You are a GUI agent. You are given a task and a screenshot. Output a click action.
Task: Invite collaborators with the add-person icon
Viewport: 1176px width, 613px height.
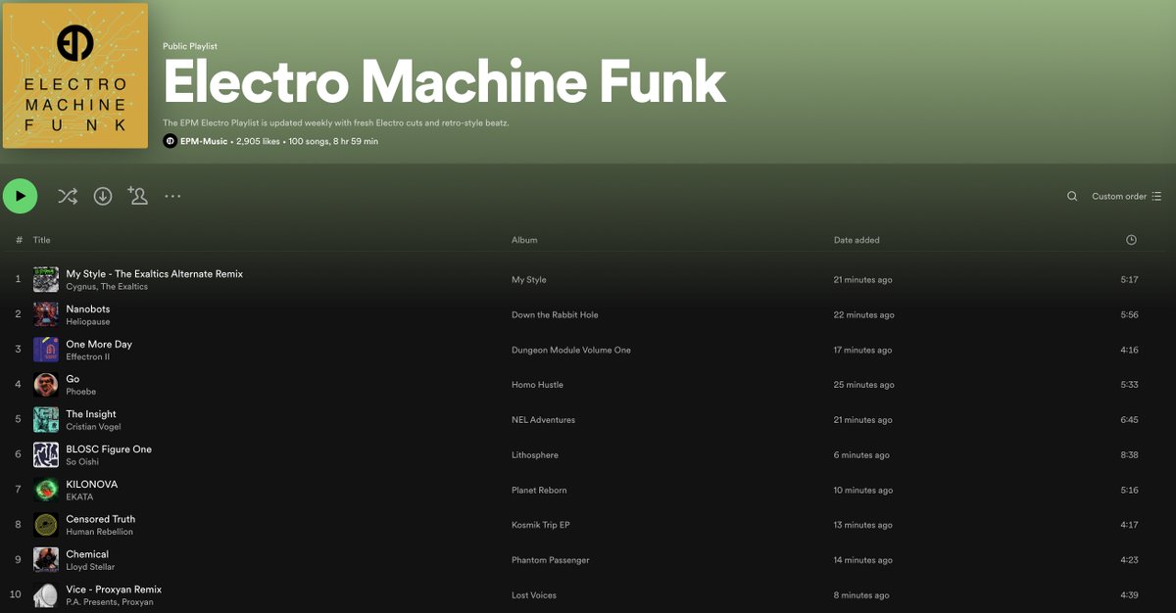(137, 196)
